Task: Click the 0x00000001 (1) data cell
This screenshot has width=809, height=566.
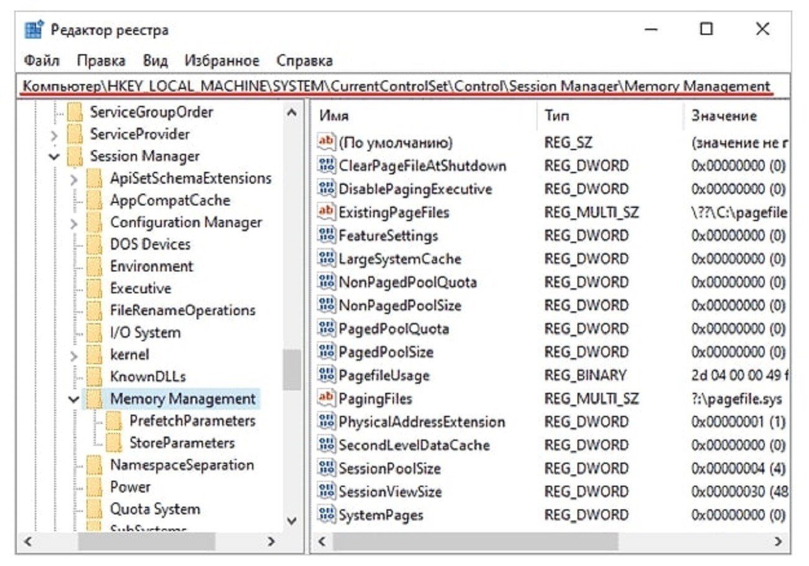Action: [738, 422]
